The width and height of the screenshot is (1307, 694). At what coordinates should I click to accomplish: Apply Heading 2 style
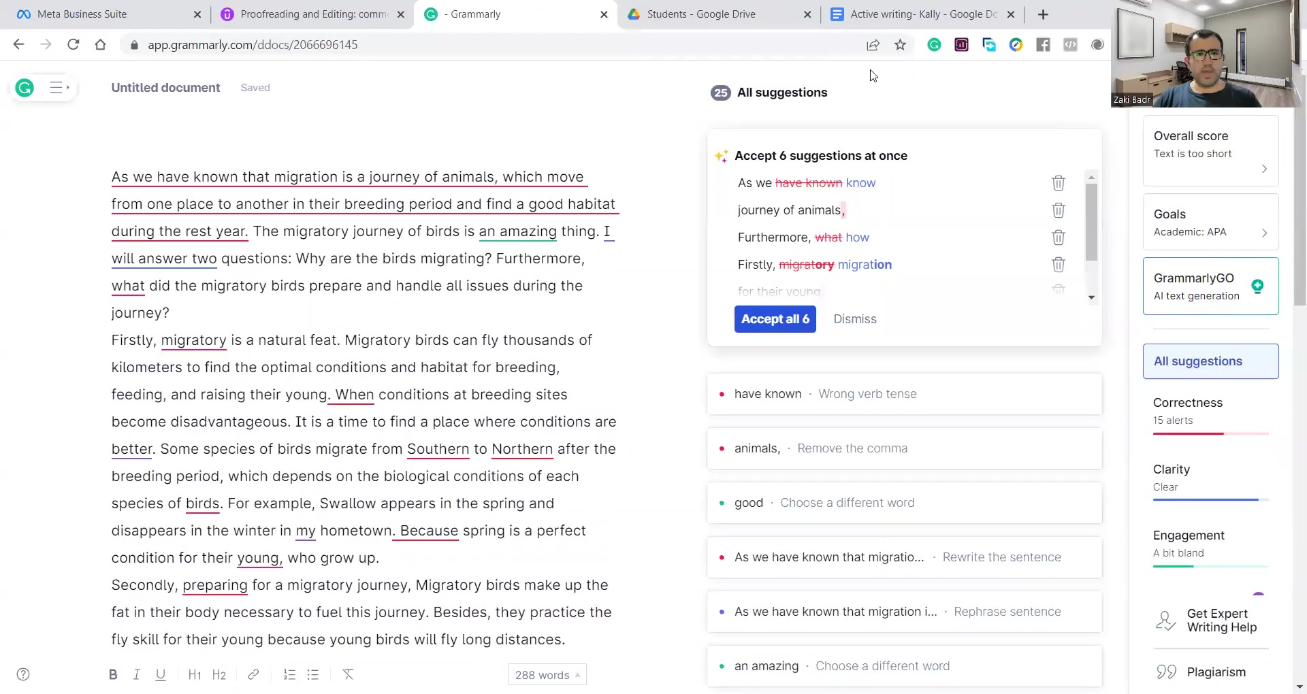coord(219,674)
